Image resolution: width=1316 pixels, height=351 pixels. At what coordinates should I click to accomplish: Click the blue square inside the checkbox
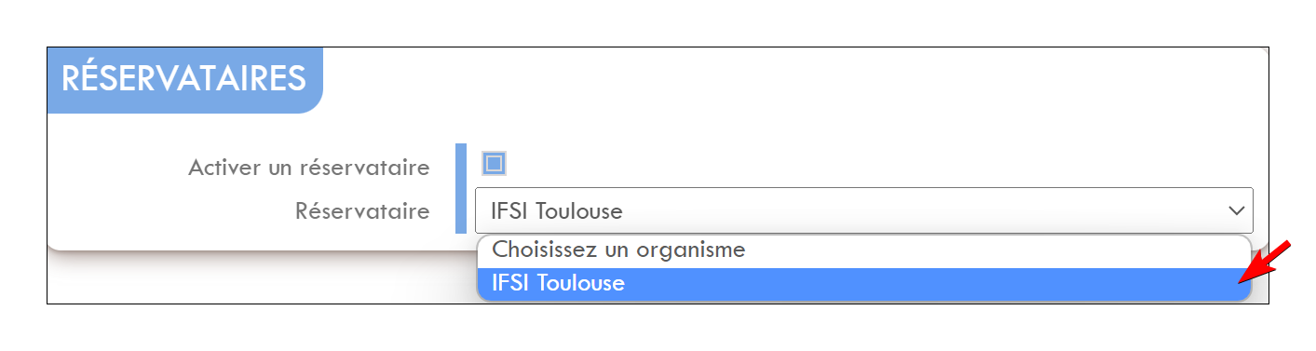pos(494,165)
